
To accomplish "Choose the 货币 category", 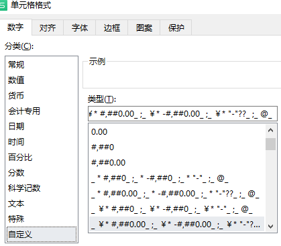I will 42,95.
